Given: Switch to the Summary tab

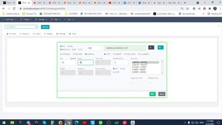Looking at the screenshot, I should (11, 34).
